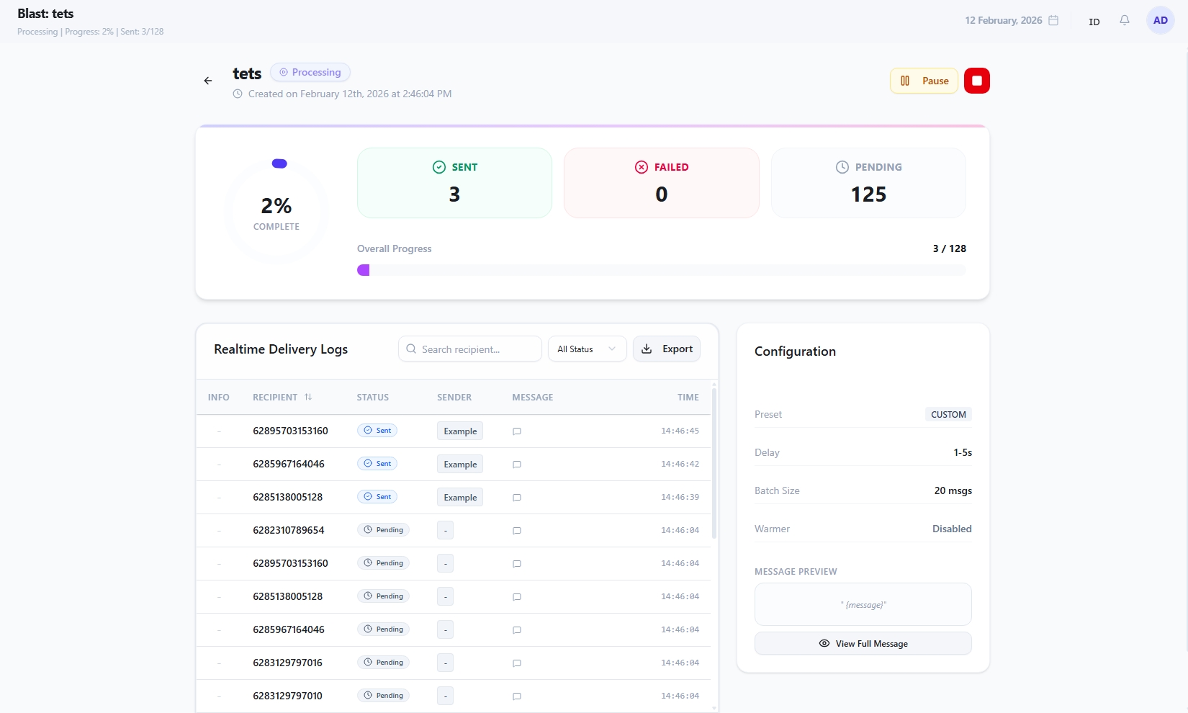Image resolution: width=1188 pixels, height=713 pixels.
Task: Click the Failed stats card
Action: tap(661, 183)
